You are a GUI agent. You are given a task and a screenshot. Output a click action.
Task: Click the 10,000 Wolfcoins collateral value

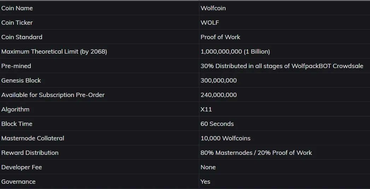tap(225, 138)
